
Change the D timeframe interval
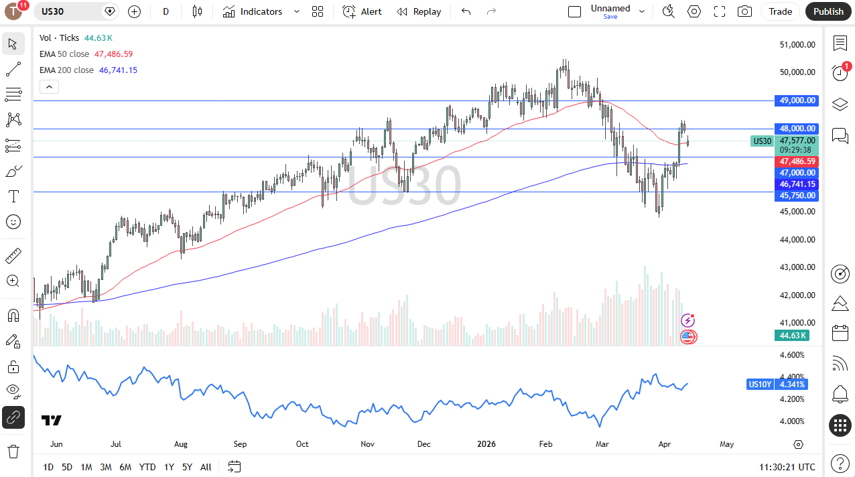pyautogui.click(x=166, y=11)
